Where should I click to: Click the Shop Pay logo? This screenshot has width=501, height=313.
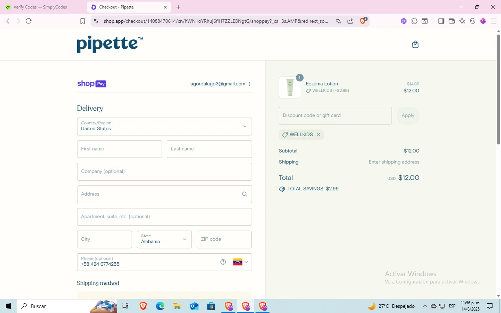coord(92,84)
